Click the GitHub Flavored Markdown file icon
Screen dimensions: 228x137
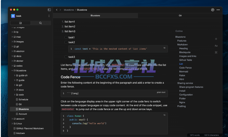[14, 128]
